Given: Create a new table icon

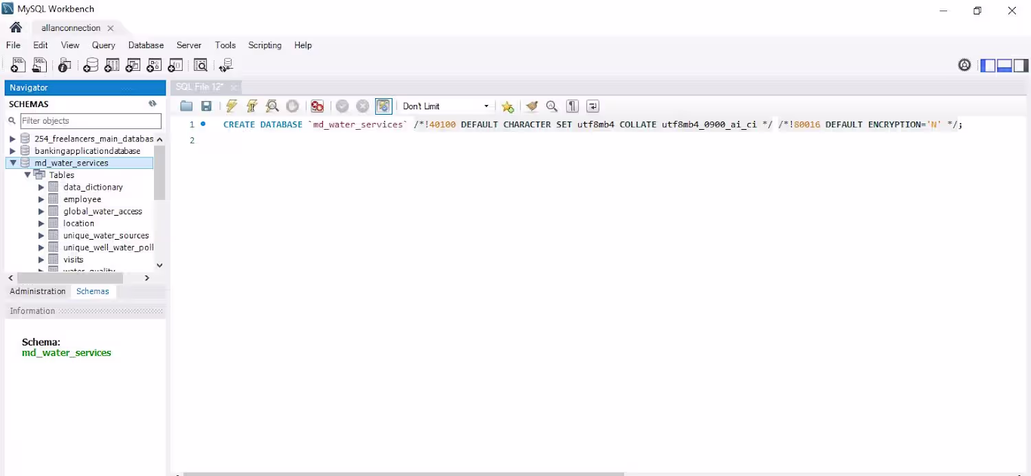Looking at the screenshot, I should tap(112, 65).
